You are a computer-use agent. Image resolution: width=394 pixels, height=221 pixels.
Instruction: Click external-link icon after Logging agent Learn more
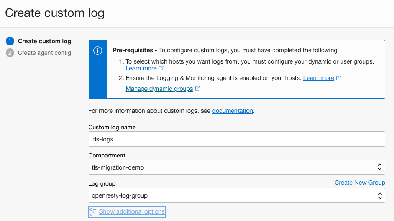coord(338,78)
